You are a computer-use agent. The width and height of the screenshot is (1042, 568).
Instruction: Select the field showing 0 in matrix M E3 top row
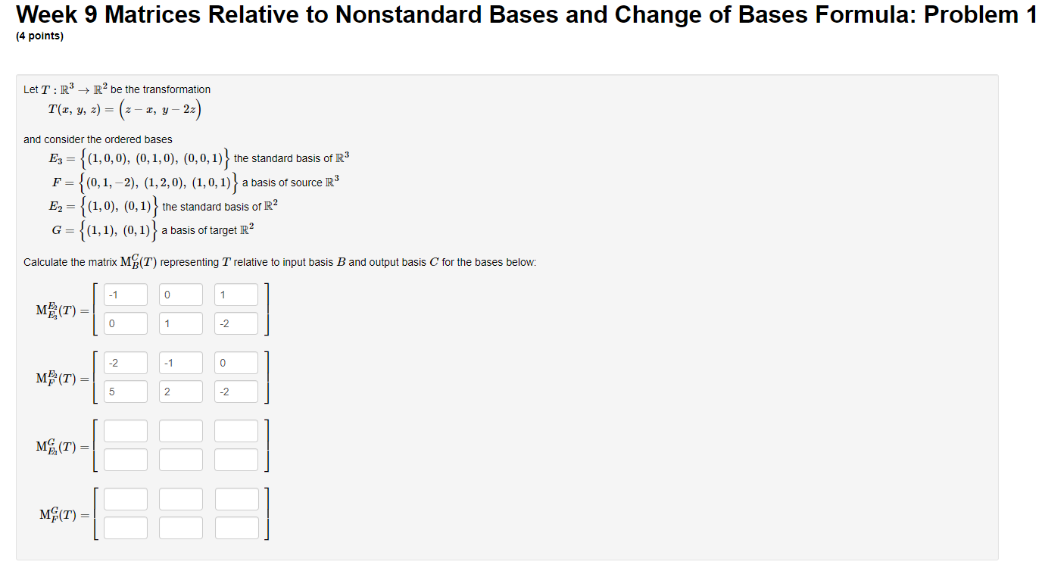(180, 294)
